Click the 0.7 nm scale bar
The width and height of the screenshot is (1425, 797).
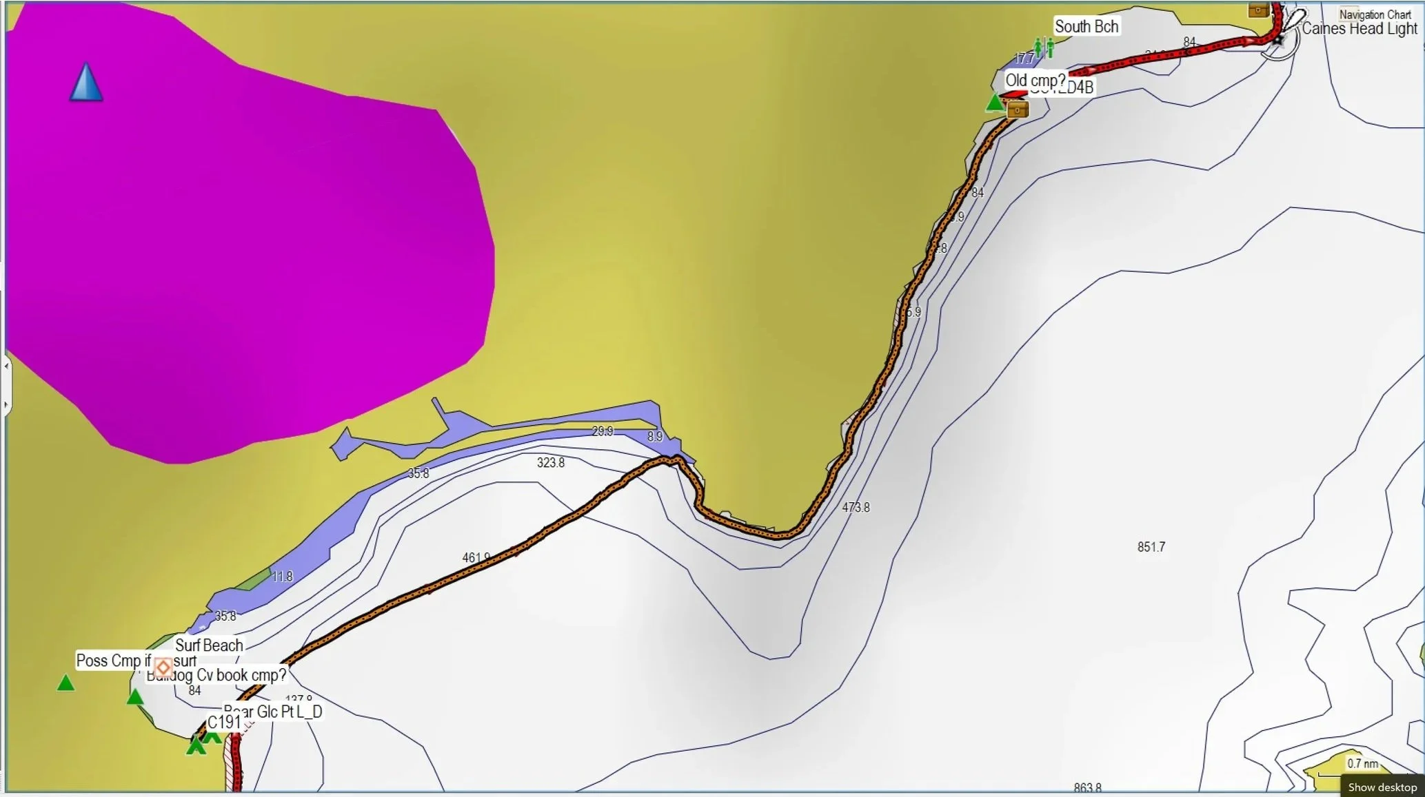(x=1362, y=764)
